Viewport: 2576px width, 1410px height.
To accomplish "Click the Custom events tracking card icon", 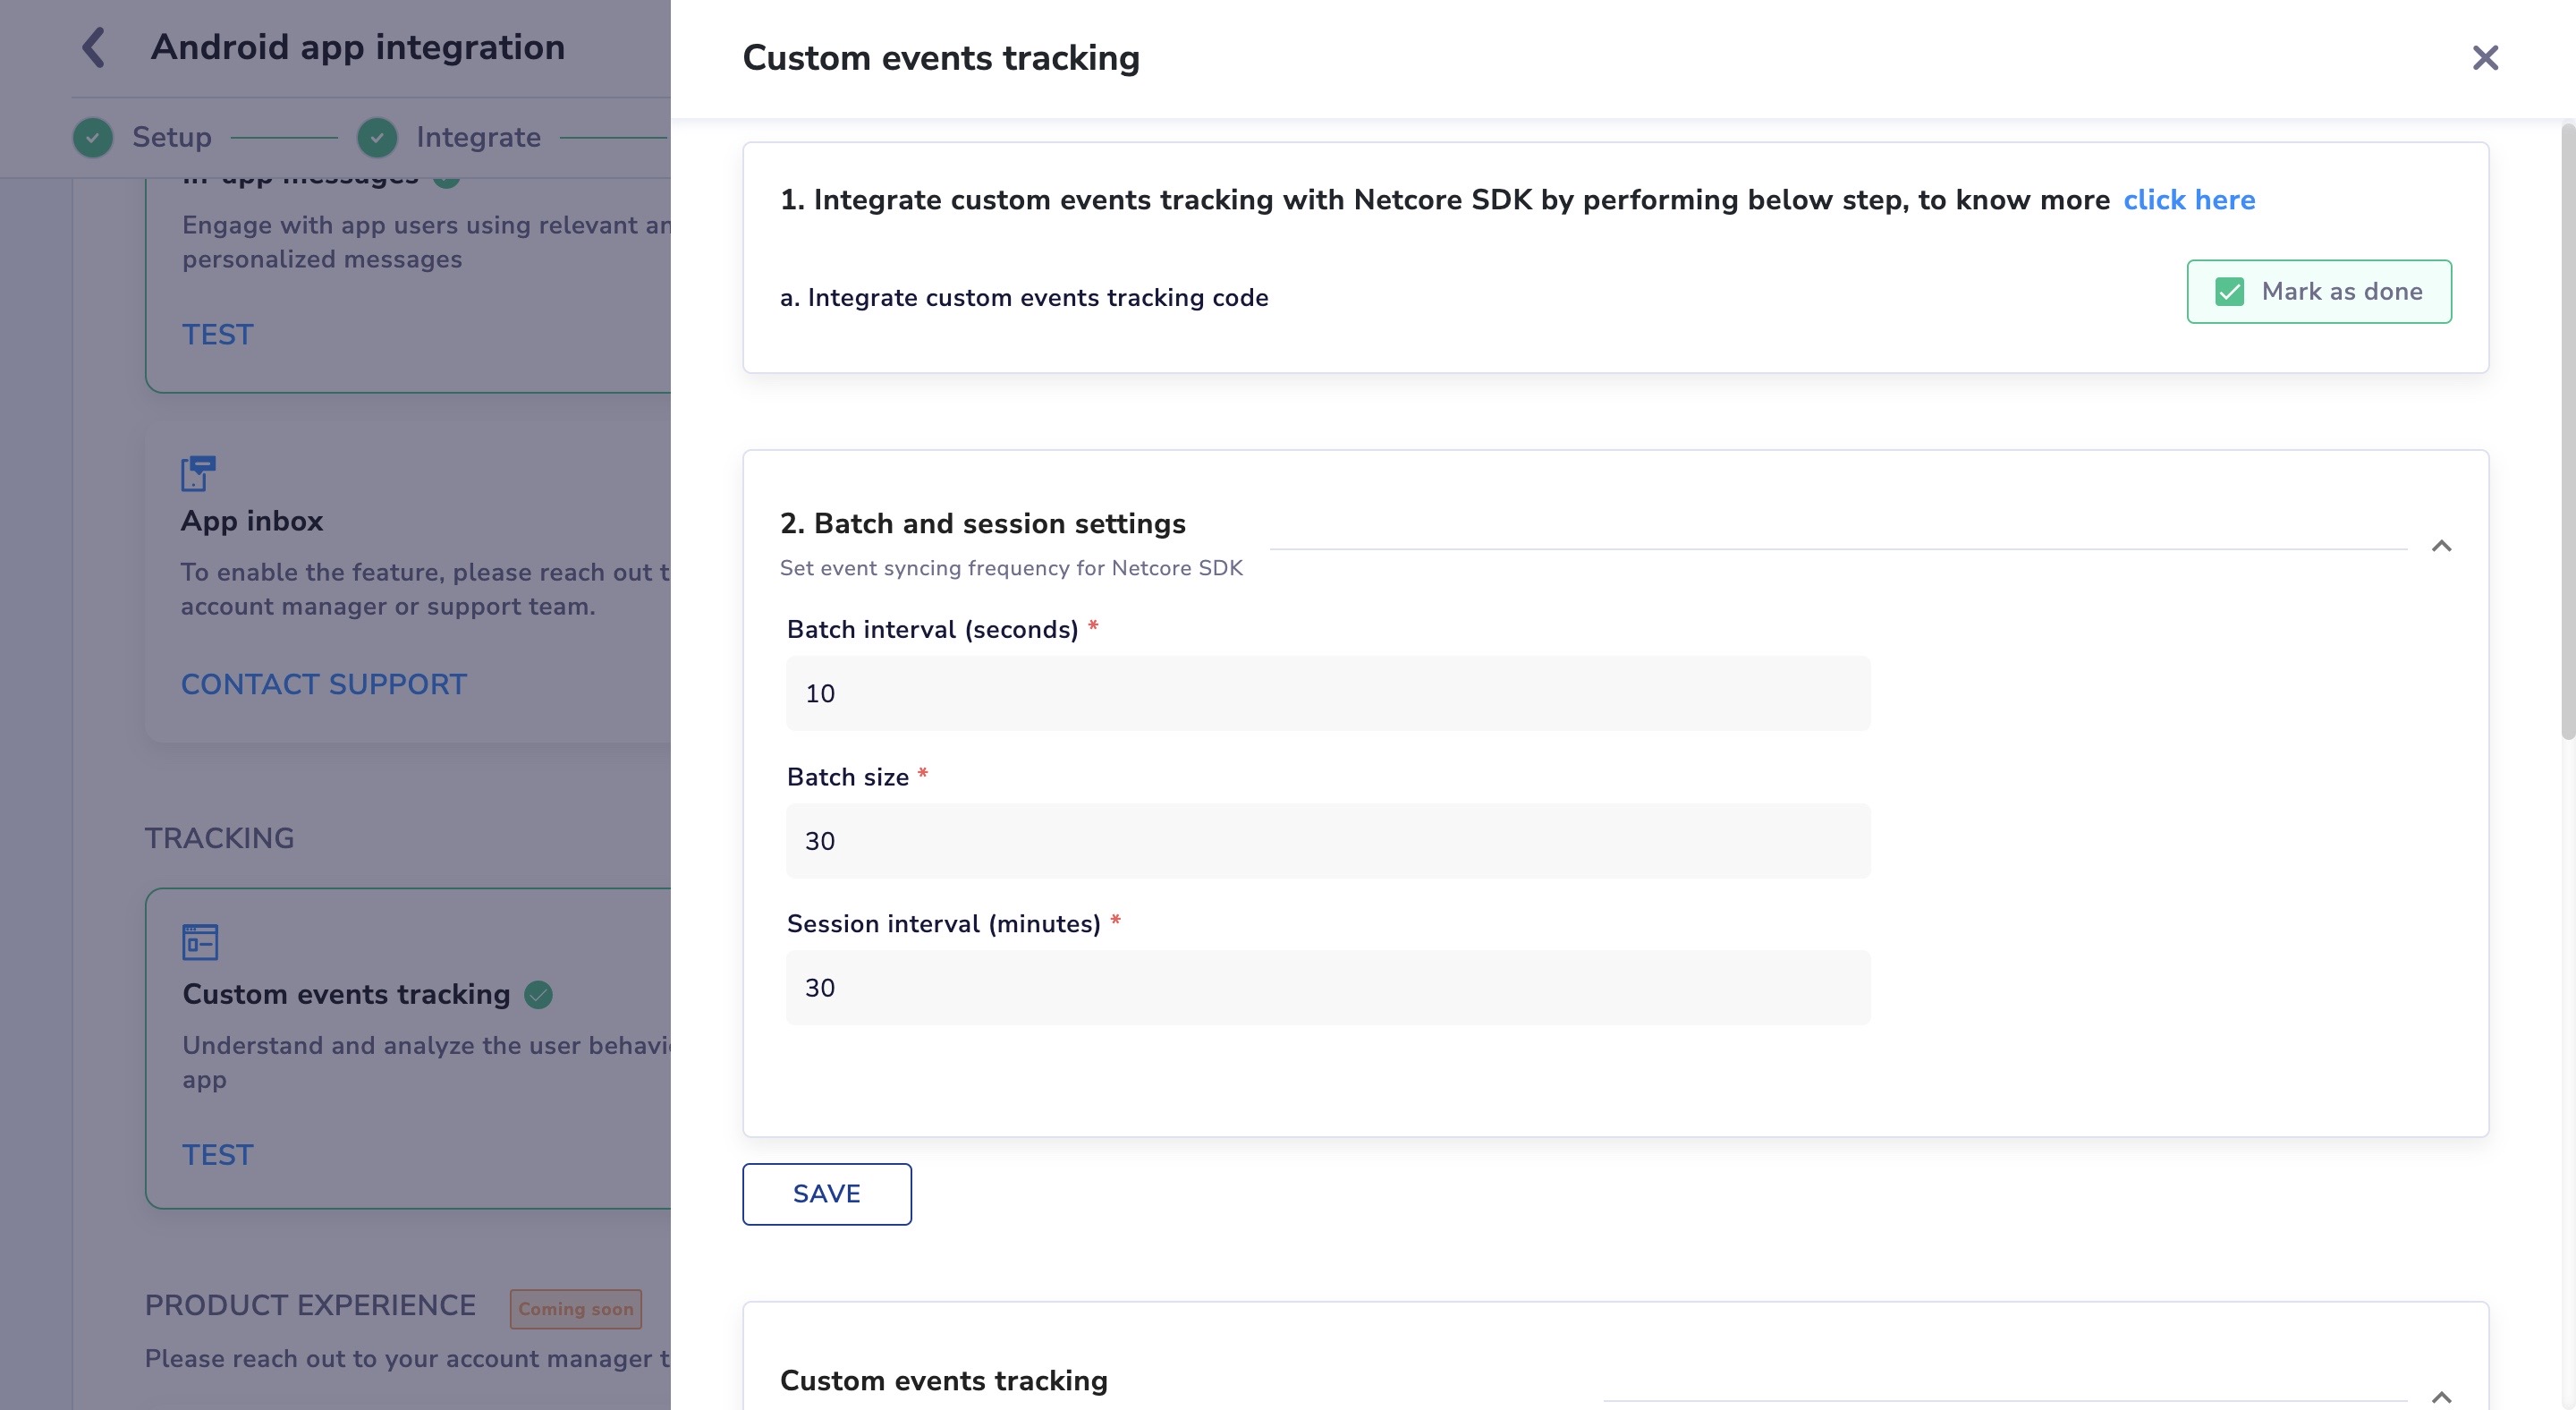I will [x=200, y=942].
